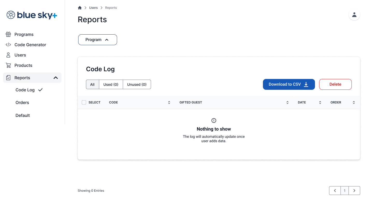Expand the Program dropdown

(97, 40)
